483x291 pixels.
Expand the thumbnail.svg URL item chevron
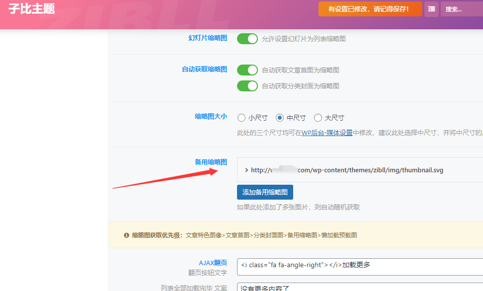click(x=246, y=170)
